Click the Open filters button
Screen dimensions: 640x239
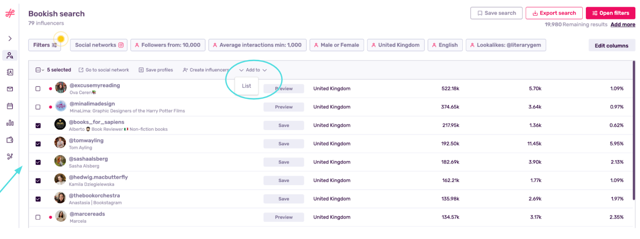click(610, 13)
